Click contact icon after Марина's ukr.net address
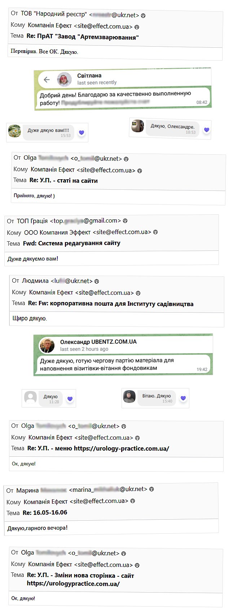This screenshot has height=611, width=229. pyautogui.click(x=151, y=489)
